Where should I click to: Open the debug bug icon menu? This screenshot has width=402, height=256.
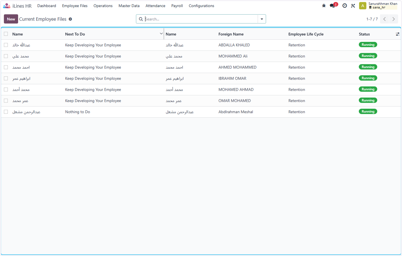tap(324, 6)
